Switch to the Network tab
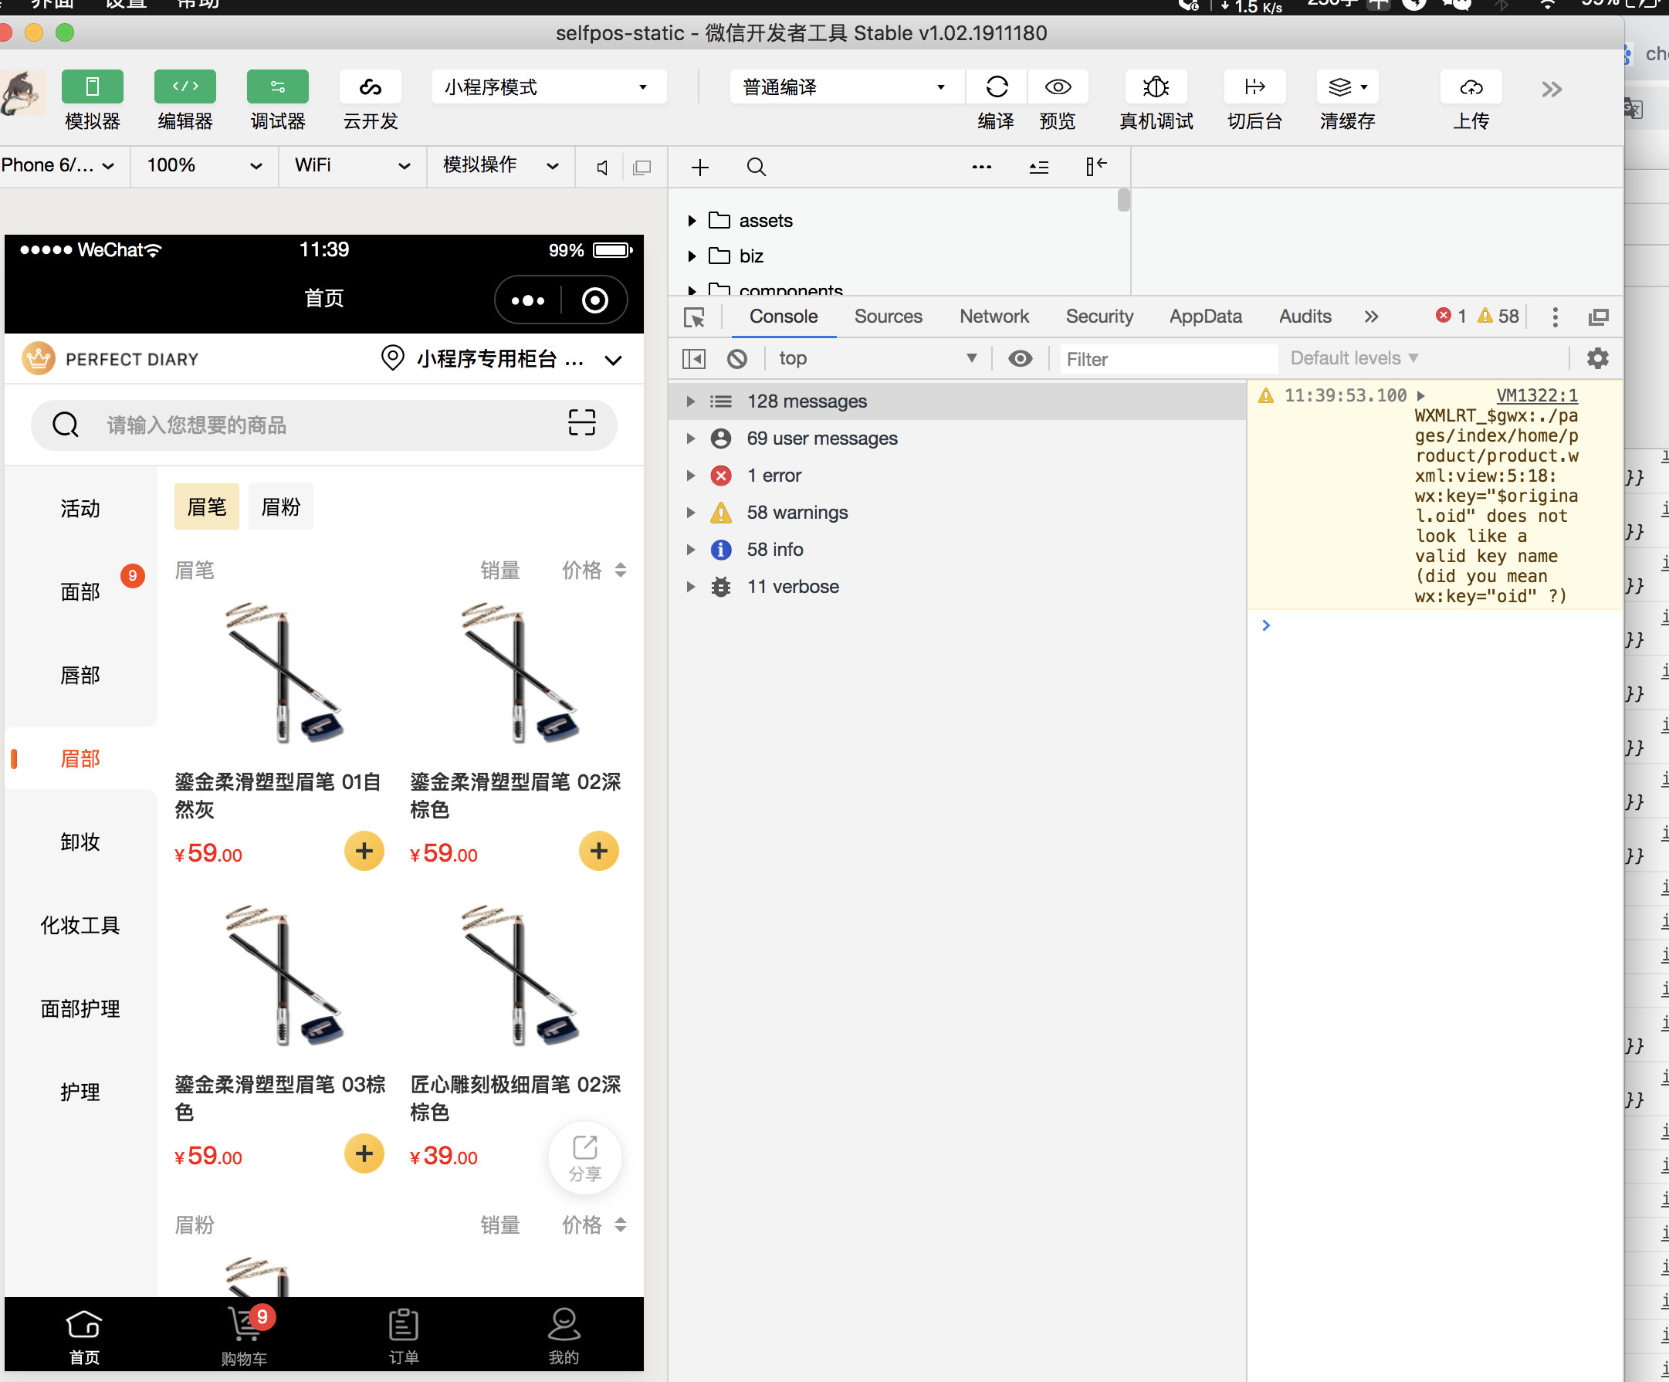Viewport: 1669px width, 1382px height. [x=994, y=317]
